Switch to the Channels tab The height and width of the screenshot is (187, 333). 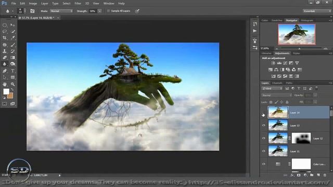(x=277, y=83)
